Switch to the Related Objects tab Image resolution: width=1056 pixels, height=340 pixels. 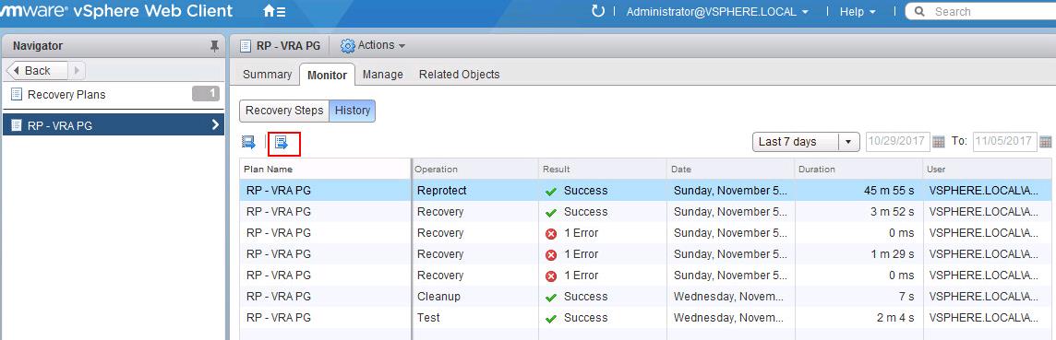coord(460,75)
